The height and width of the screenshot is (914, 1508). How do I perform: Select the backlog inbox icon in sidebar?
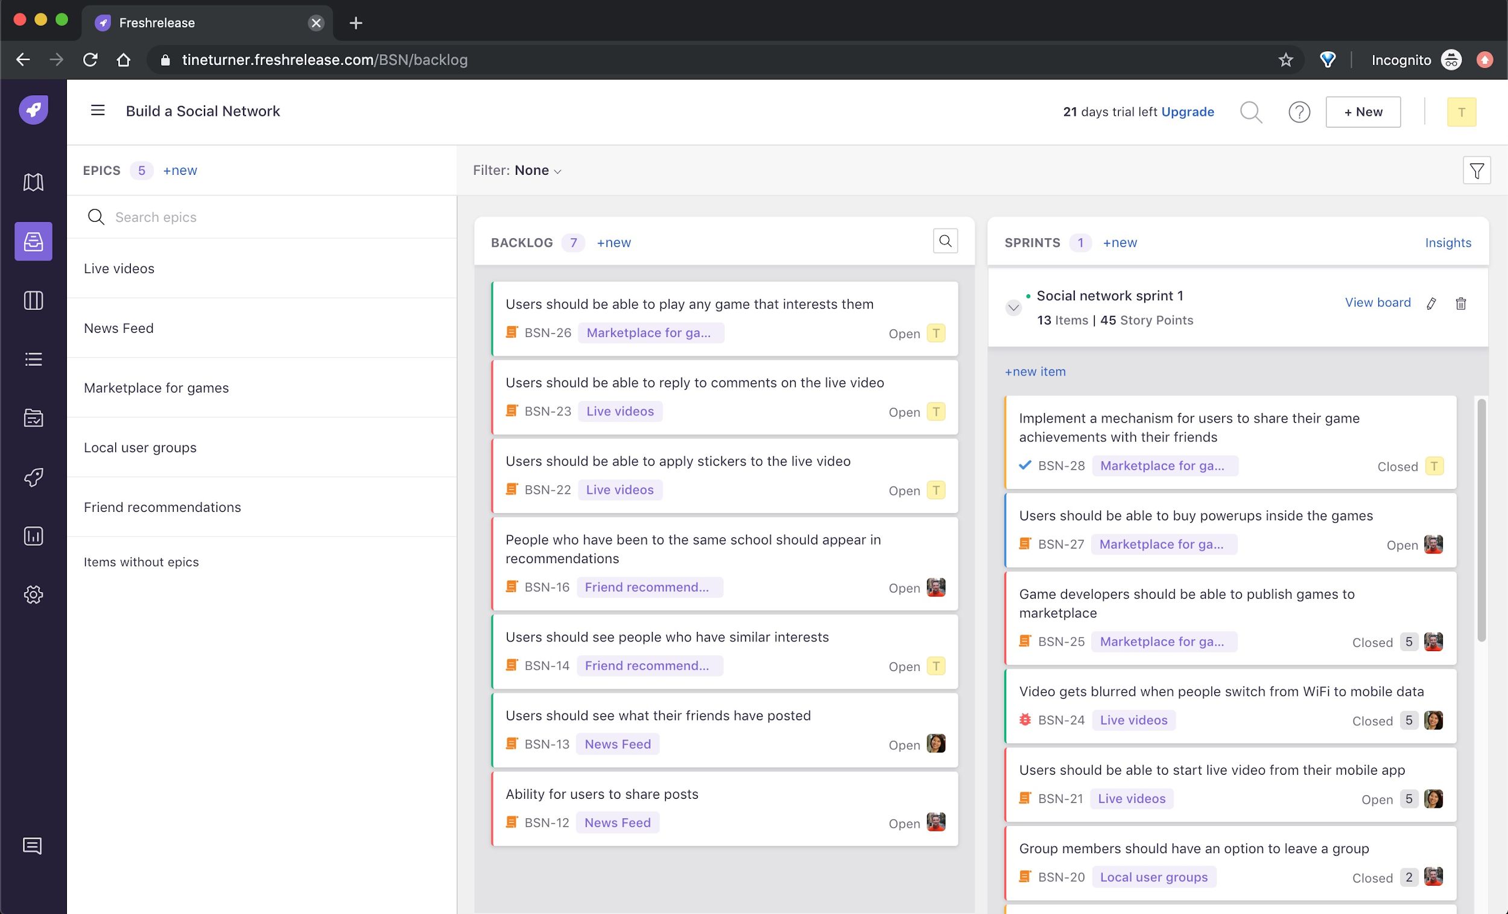33,241
